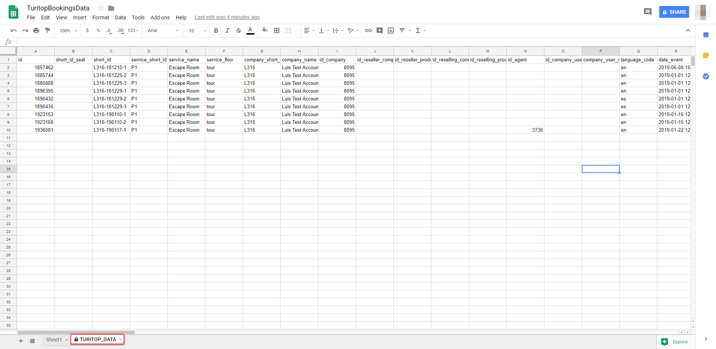Image resolution: width=716 pixels, height=349 pixels.
Task: Click the merge cells icon
Action: (x=288, y=31)
